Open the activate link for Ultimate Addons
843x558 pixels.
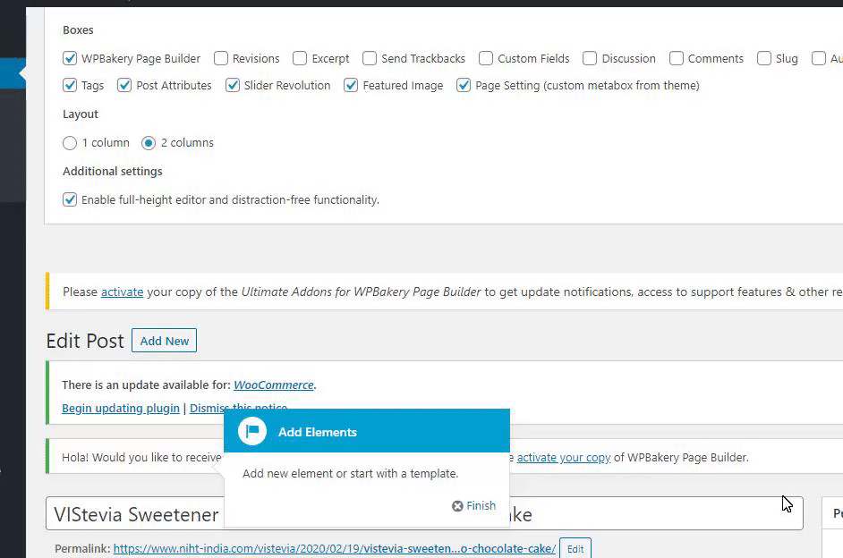[122, 292]
